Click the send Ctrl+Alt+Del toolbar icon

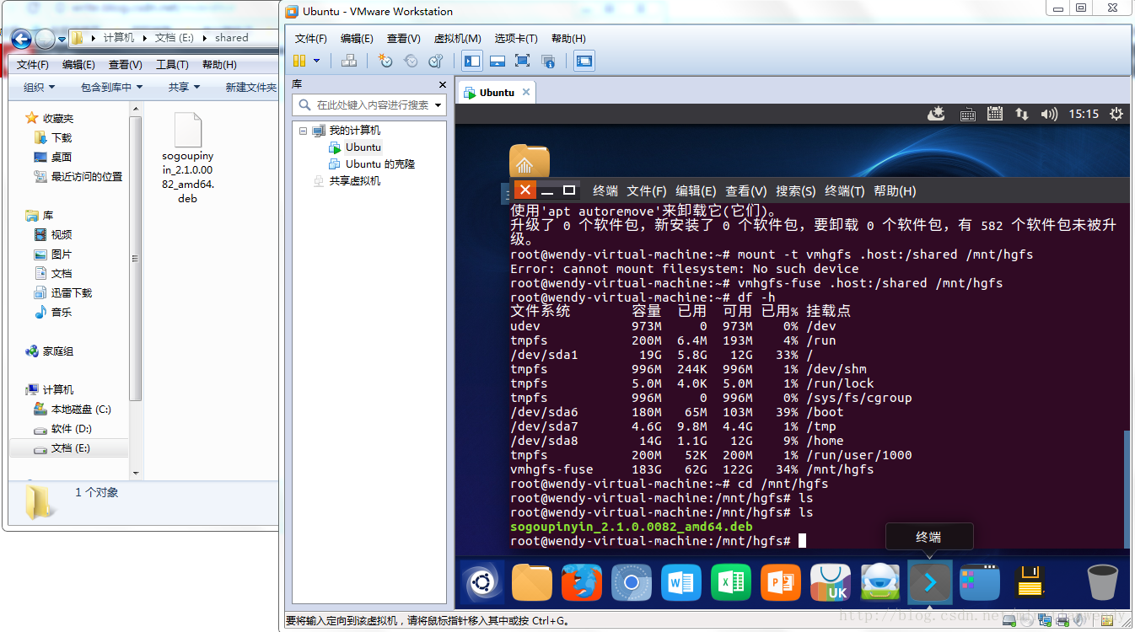pyautogui.click(x=348, y=61)
